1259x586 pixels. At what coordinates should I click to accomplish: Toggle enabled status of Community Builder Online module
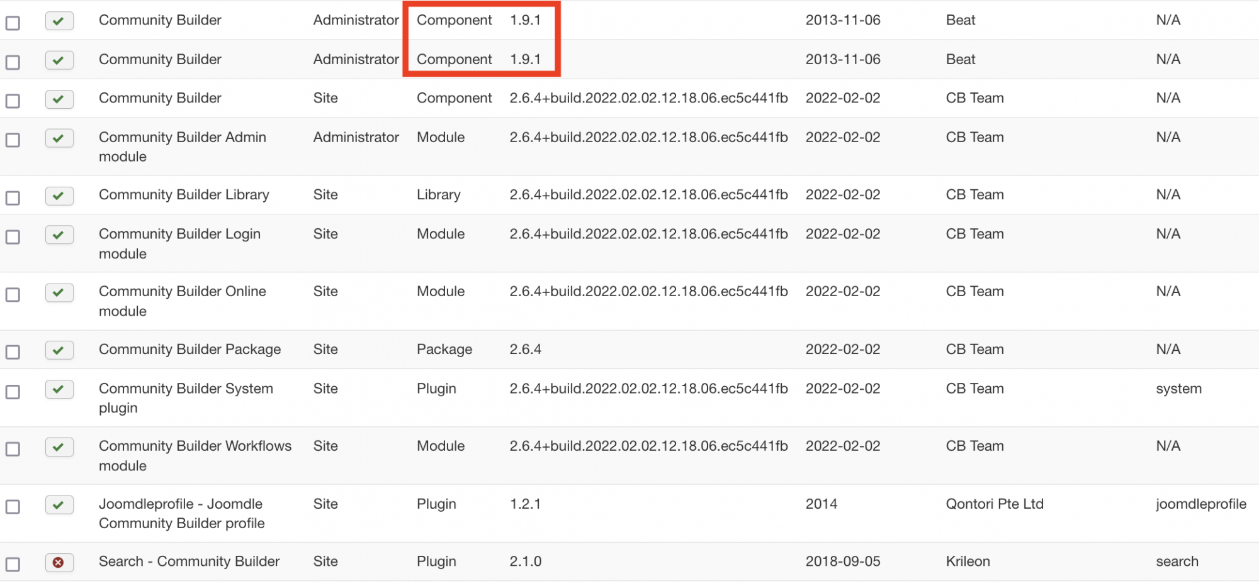tap(59, 292)
